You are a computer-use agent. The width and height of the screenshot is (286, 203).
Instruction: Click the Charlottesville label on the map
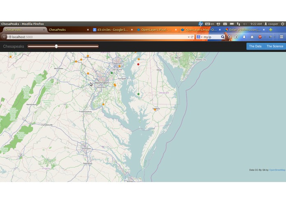[x=47, y=125]
